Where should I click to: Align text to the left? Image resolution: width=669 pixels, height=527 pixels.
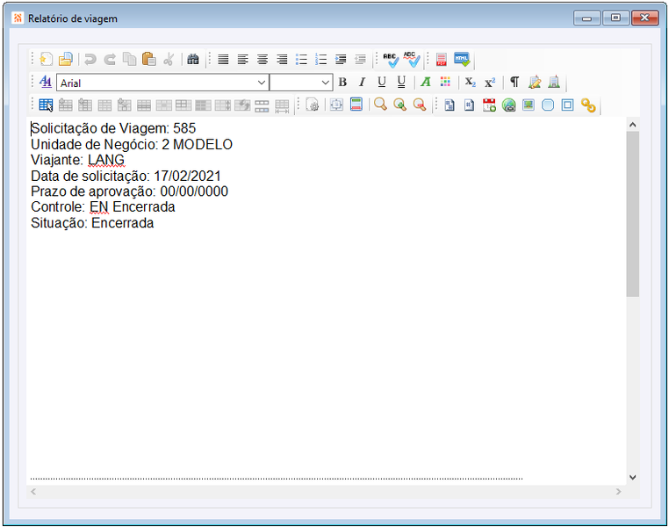click(x=243, y=59)
